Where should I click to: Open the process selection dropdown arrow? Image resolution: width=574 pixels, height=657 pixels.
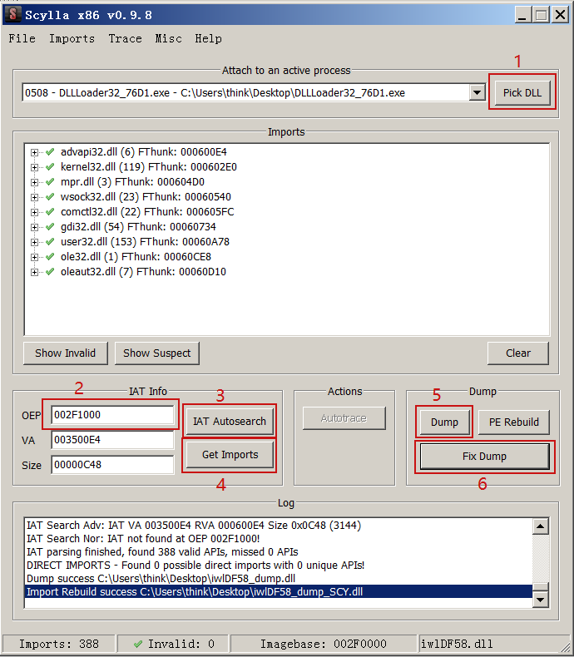click(x=477, y=92)
